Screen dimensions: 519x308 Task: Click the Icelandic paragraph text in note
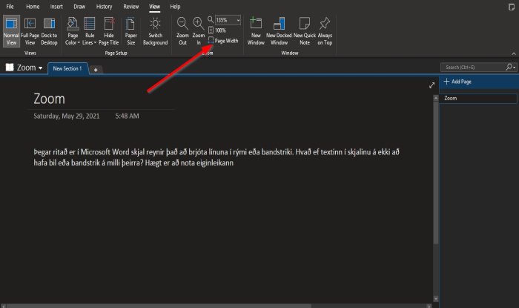coord(216,157)
